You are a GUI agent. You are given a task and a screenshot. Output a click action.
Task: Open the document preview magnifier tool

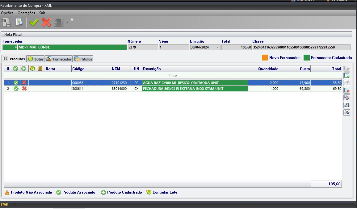coord(19,23)
